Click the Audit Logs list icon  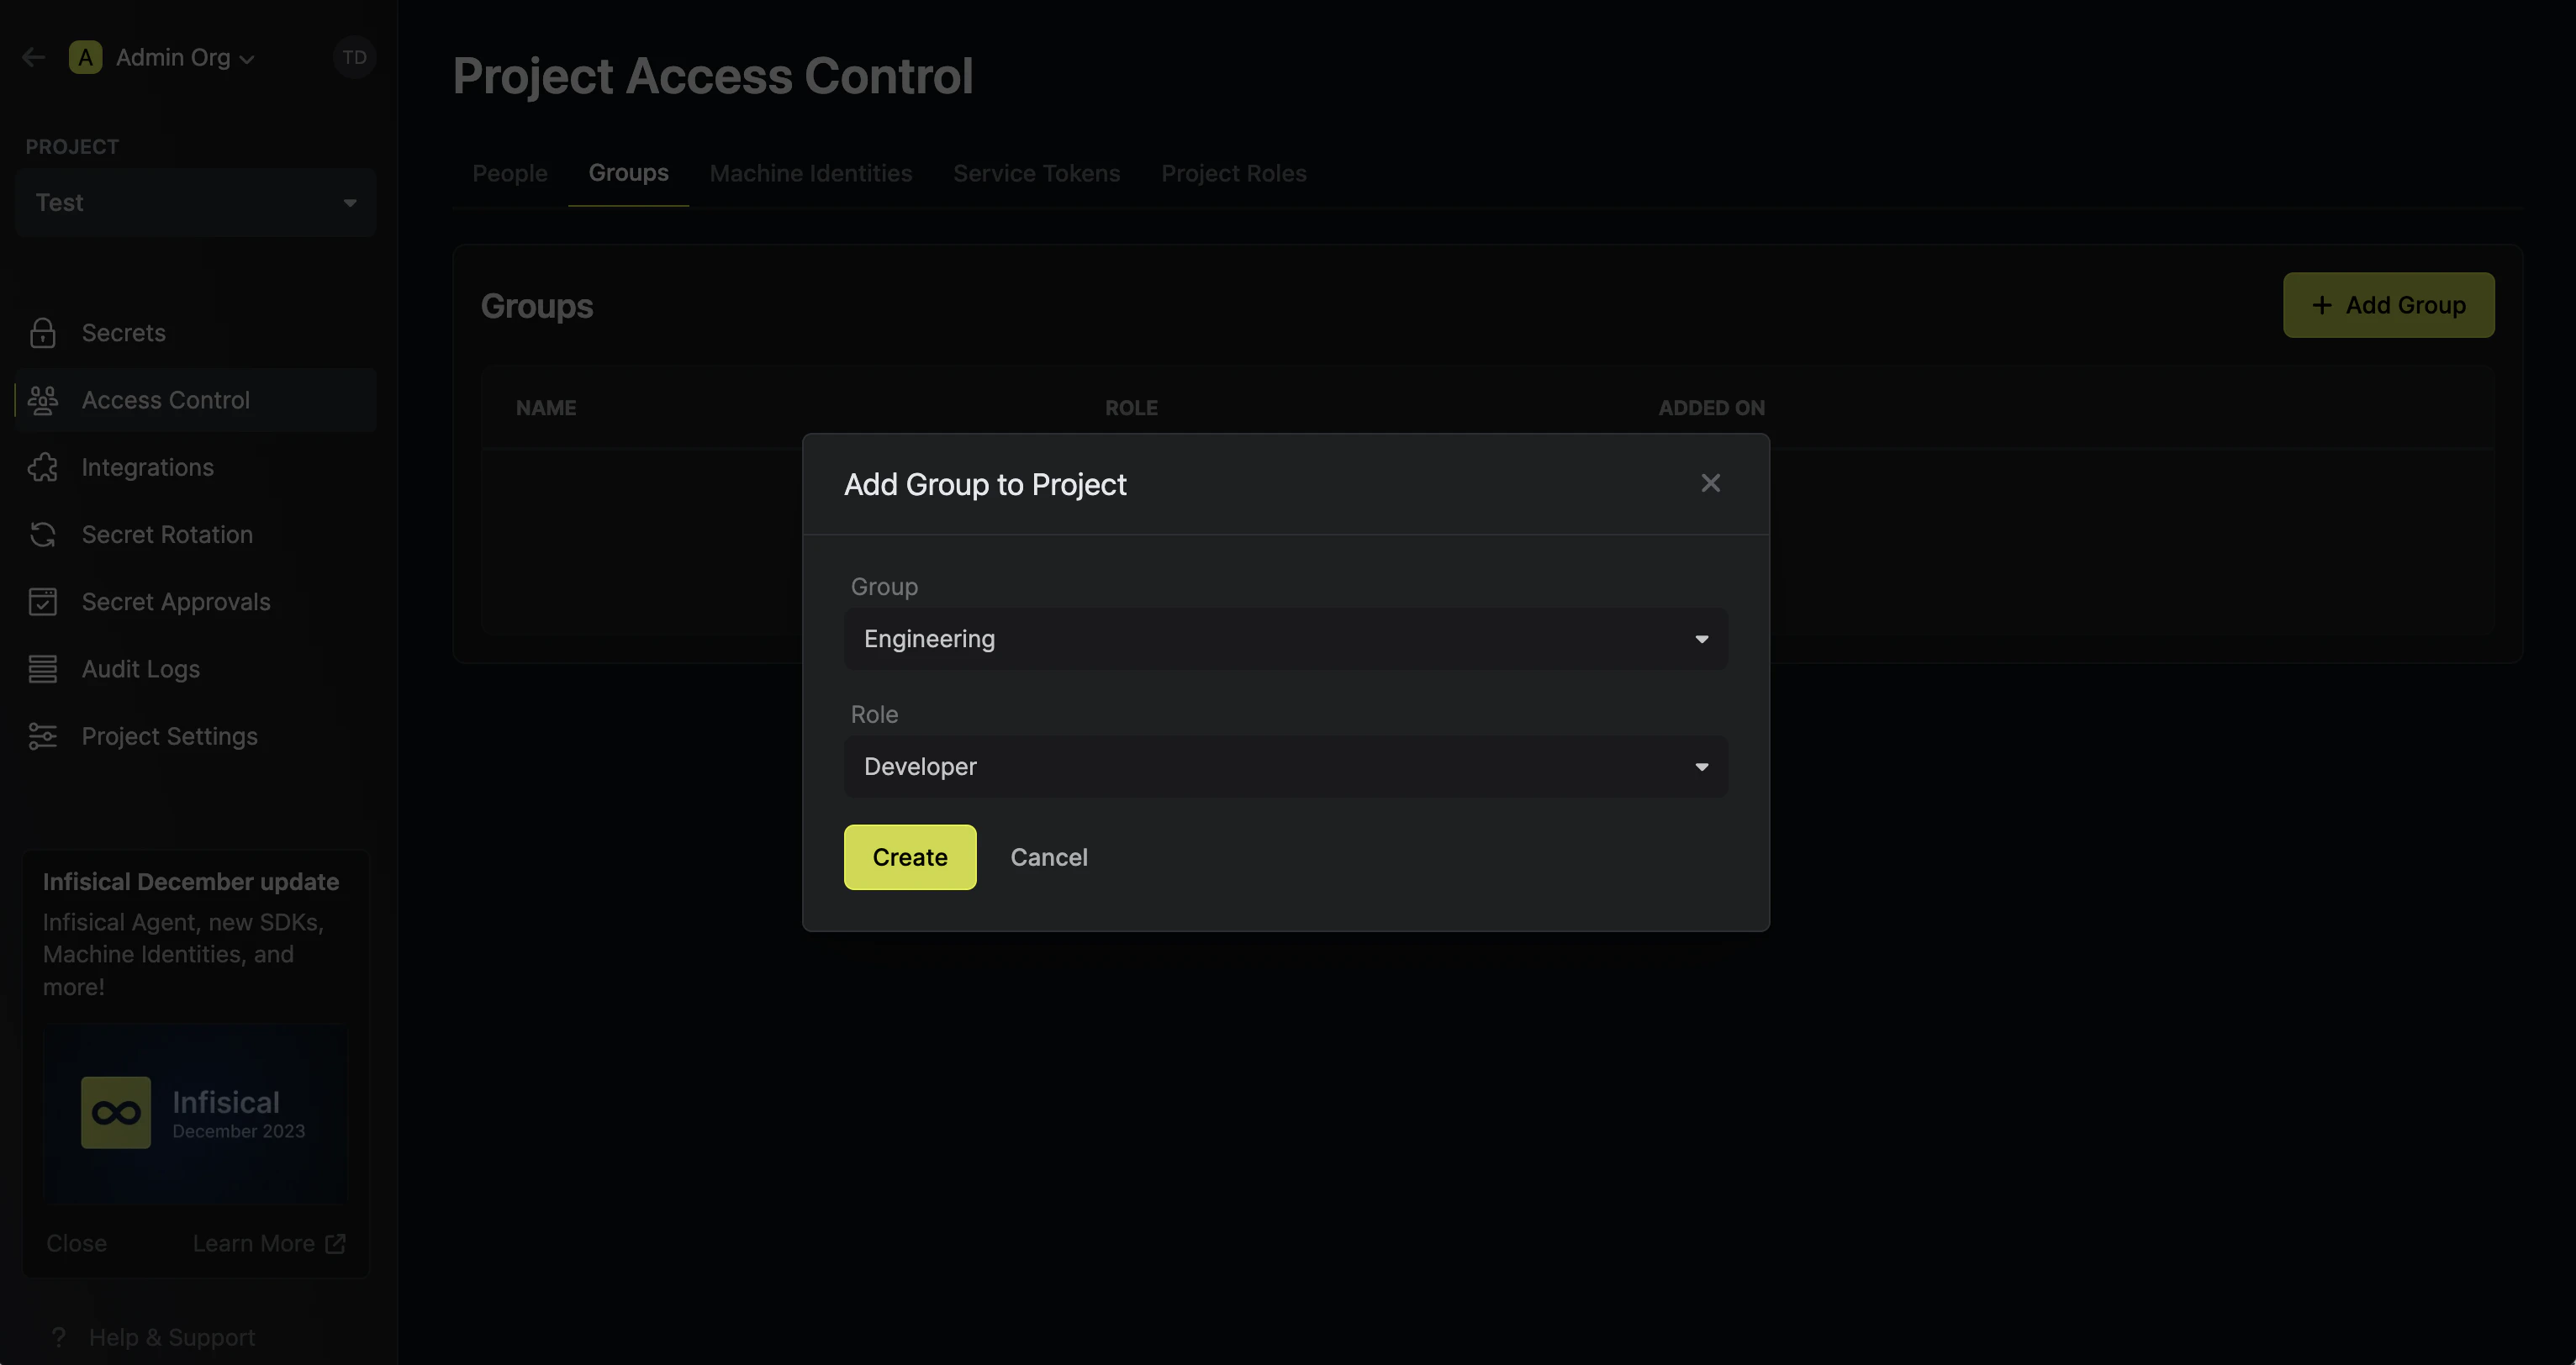(x=43, y=669)
